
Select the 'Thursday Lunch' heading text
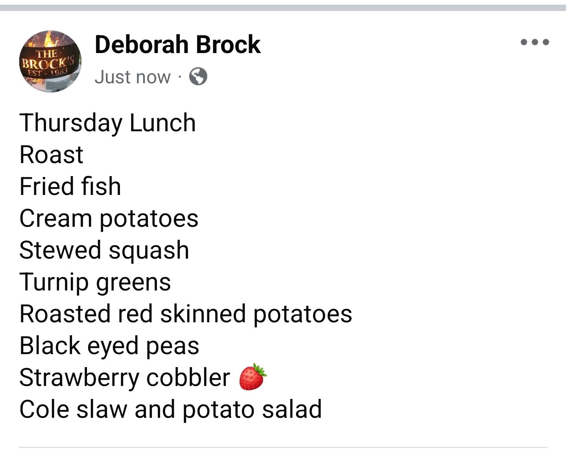coord(108,122)
